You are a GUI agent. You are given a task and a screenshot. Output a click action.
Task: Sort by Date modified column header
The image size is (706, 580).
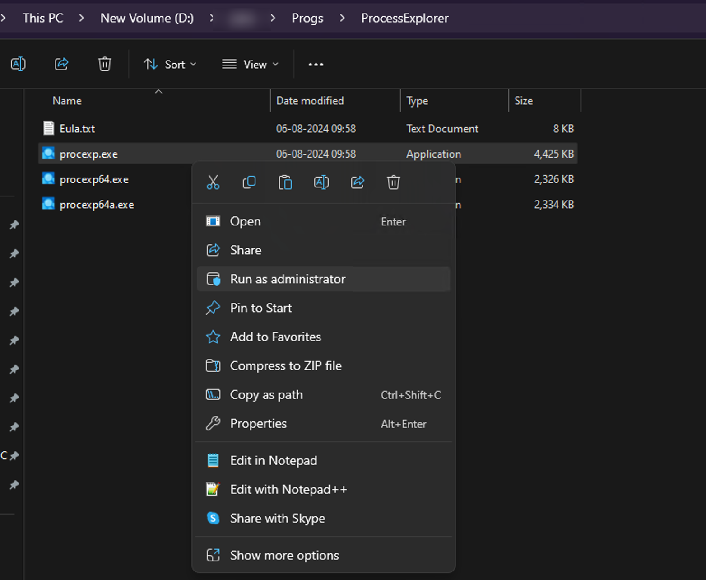coord(310,101)
